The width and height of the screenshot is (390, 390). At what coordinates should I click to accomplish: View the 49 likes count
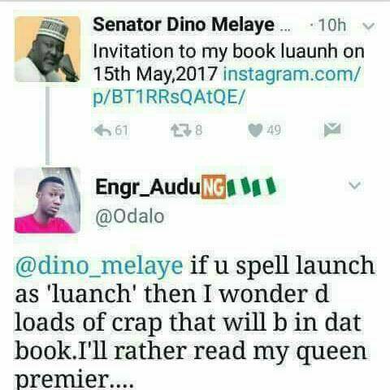pos(274,130)
